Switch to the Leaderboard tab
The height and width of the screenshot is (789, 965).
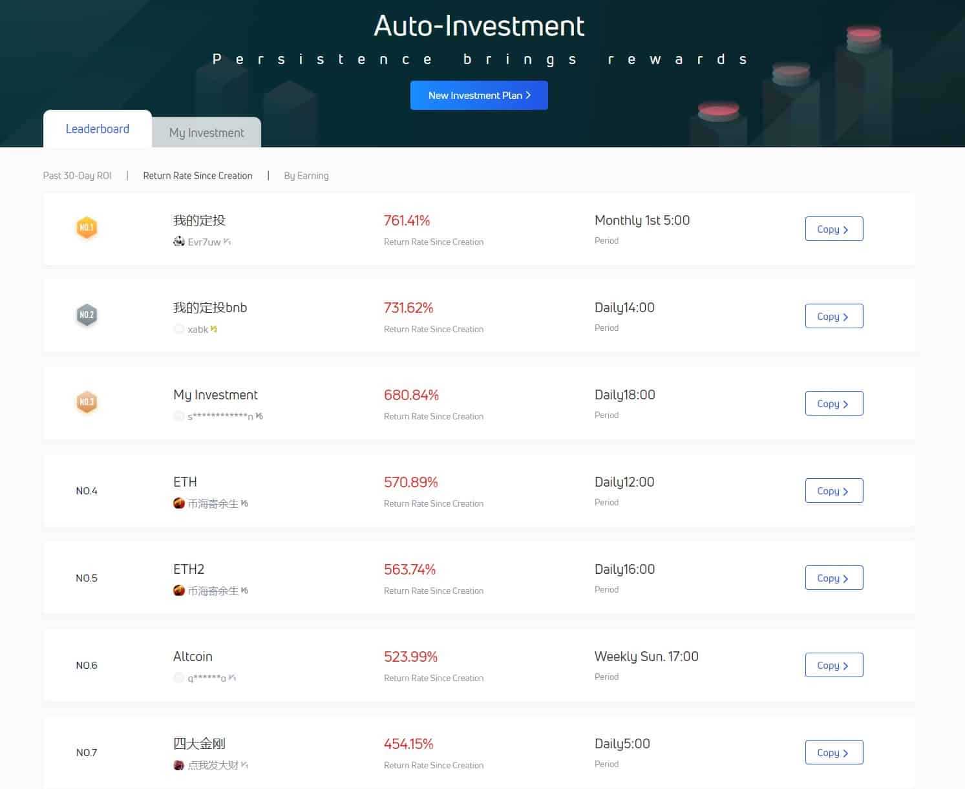98,129
